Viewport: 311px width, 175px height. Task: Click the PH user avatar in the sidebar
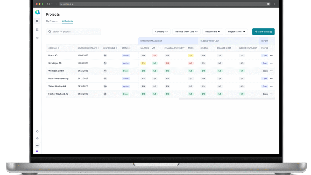[37, 146]
